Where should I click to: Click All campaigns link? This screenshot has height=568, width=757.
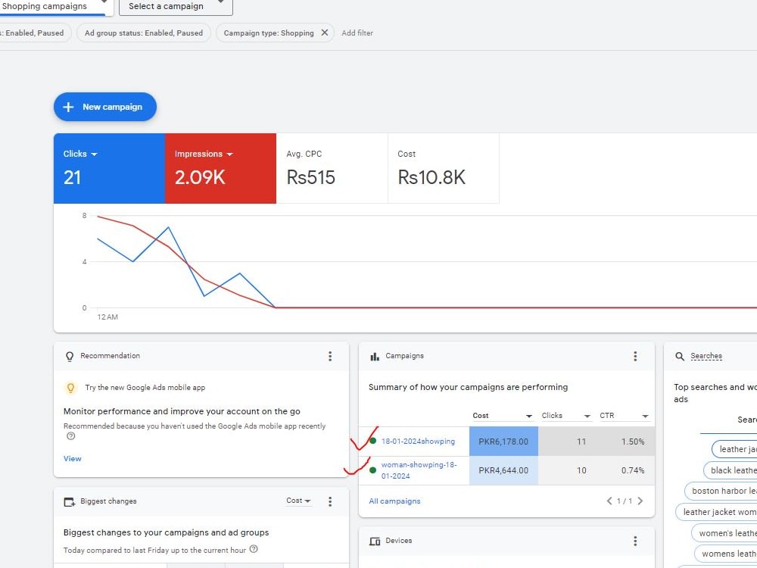tap(394, 501)
